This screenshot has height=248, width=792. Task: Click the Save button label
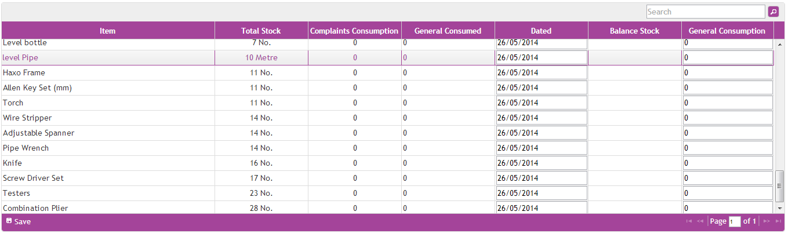point(23,221)
